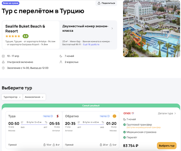Click the 'Виза не нужна' badge
181x151 pixels.
pos(11,3)
